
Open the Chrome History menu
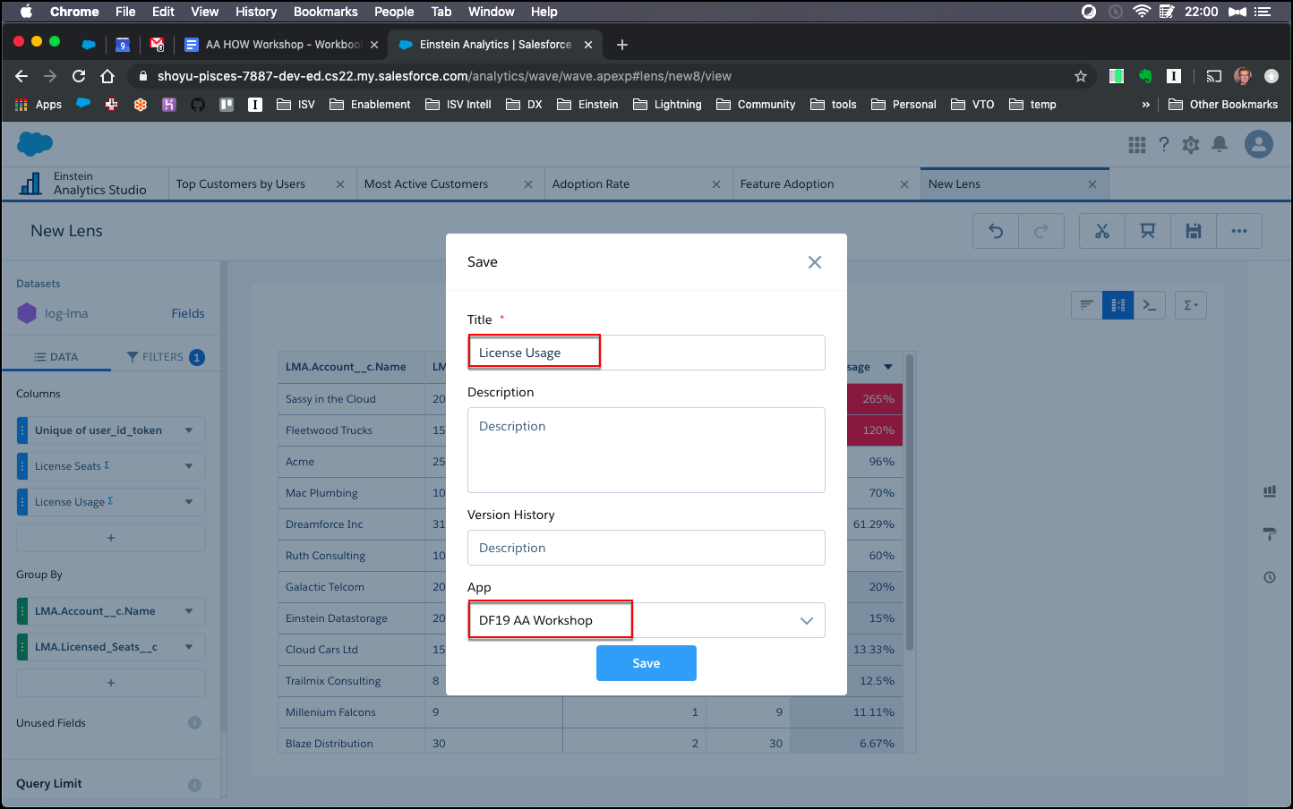(256, 12)
